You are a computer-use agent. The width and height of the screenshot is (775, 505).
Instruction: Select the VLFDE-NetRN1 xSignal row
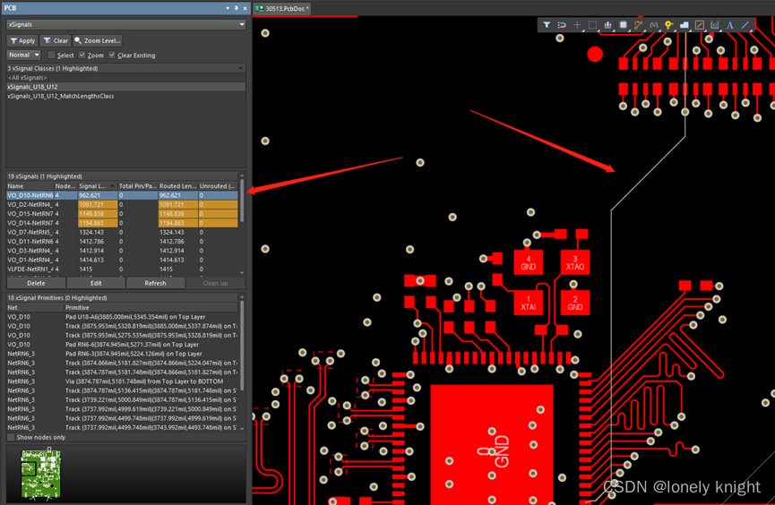tap(122, 270)
